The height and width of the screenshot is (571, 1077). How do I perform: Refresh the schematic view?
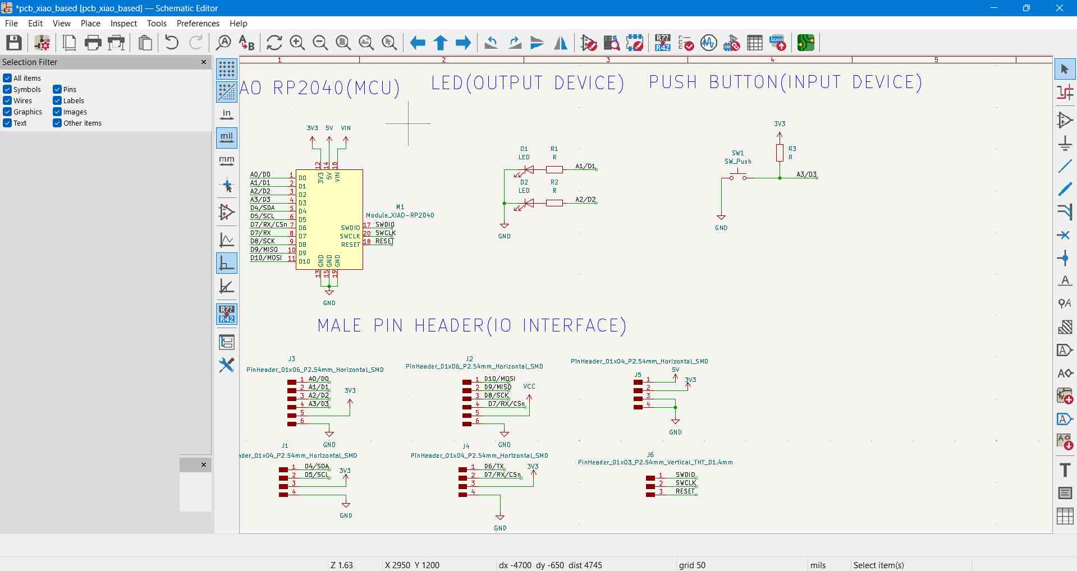274,43
